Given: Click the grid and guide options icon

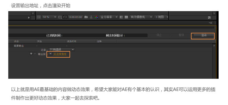Looking at the screenshot, I should (x=60, y=17).
